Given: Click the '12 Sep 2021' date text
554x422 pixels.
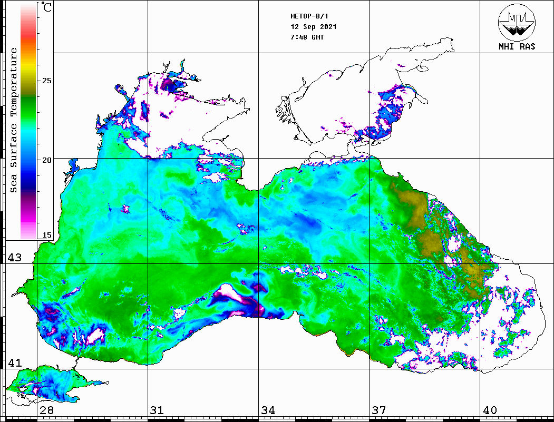Looking at the screenshot, I should (x=314, y=27).
